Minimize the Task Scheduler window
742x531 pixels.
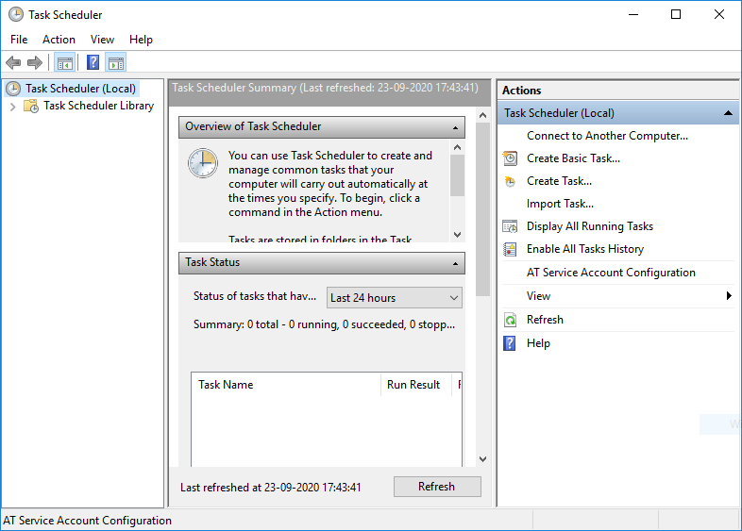[x=633, y=15]
